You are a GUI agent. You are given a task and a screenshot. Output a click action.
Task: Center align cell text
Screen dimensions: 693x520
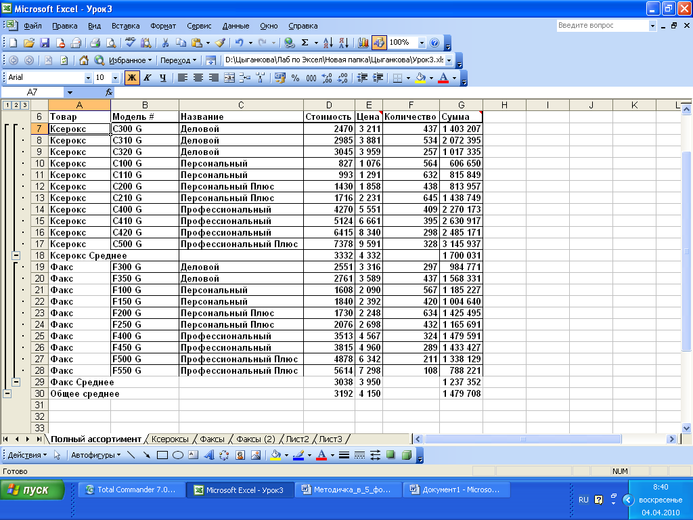tap(198, 79)
